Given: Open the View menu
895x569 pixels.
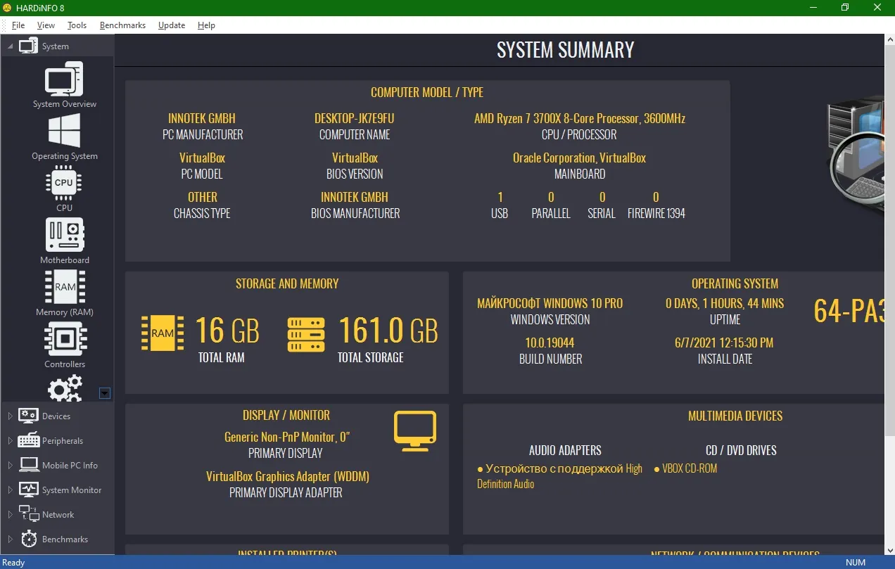Looking at the screenshot, I should click(x=46, y=25).
